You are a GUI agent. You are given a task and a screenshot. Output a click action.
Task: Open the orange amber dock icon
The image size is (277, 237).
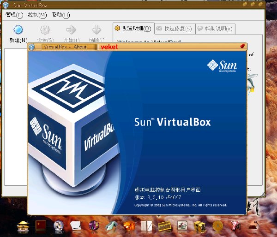(x=129, y=226)
